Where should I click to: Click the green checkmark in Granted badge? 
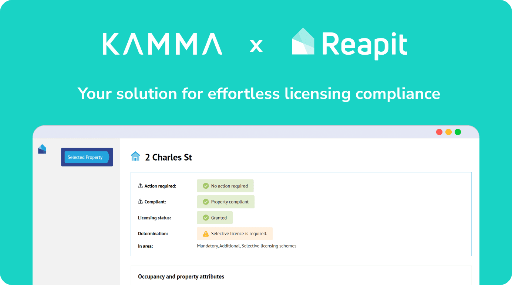point(206,218)
